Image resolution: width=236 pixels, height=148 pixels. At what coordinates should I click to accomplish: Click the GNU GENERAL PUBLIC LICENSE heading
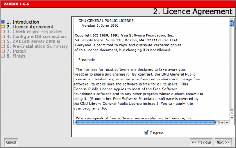[106, 21]
